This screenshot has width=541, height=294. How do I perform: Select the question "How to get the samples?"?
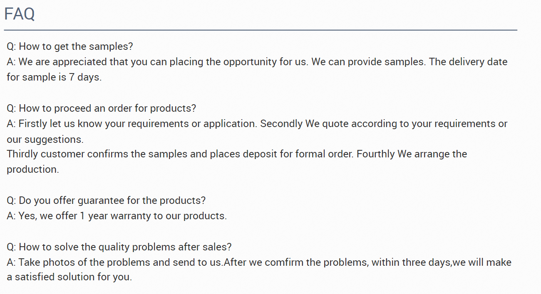(70, 47)
